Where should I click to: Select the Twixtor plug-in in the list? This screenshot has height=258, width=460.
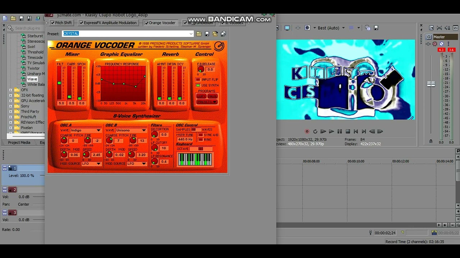click(33, 68)
